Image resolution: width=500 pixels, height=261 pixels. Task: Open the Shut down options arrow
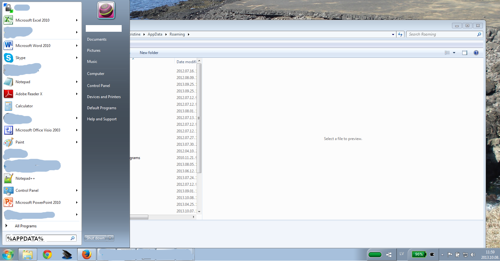tap(110, 238)
